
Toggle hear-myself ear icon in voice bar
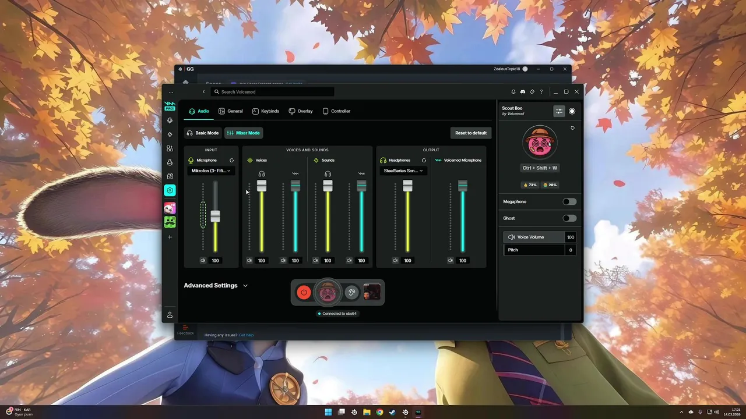[351, 293]
